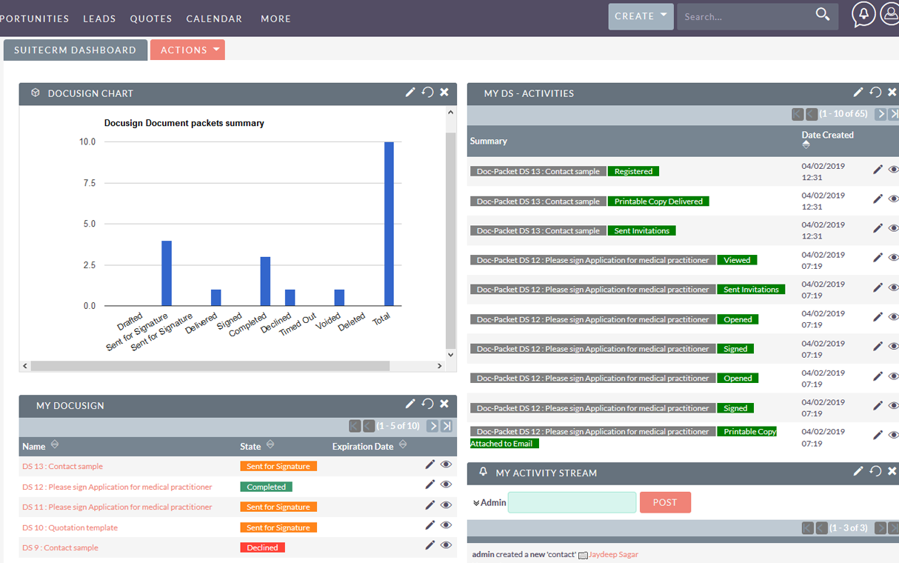899x563 pixels.
Task: Open the user profile icon
Action: tap(889, 14)
